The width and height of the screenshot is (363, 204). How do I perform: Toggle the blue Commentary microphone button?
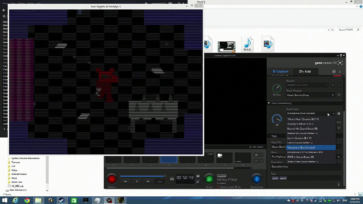click(x=257, y=179)
